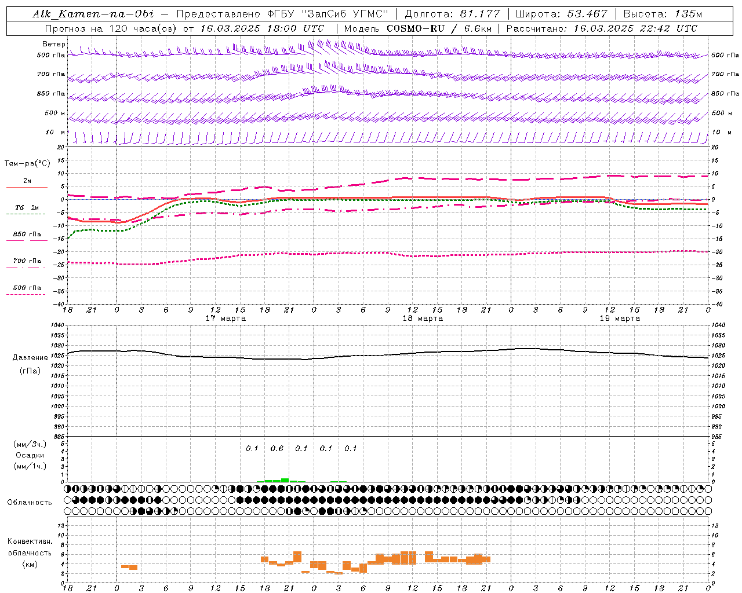The height and width of the screenshot is (593, 742).
Task: Click the forecast start time 16.03.2025 18:00 UTC
Action: point(262,28)
